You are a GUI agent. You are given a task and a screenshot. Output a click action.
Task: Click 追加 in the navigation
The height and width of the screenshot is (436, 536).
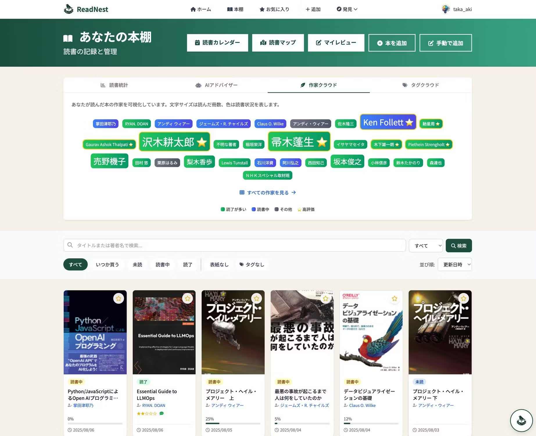[313, 9]
